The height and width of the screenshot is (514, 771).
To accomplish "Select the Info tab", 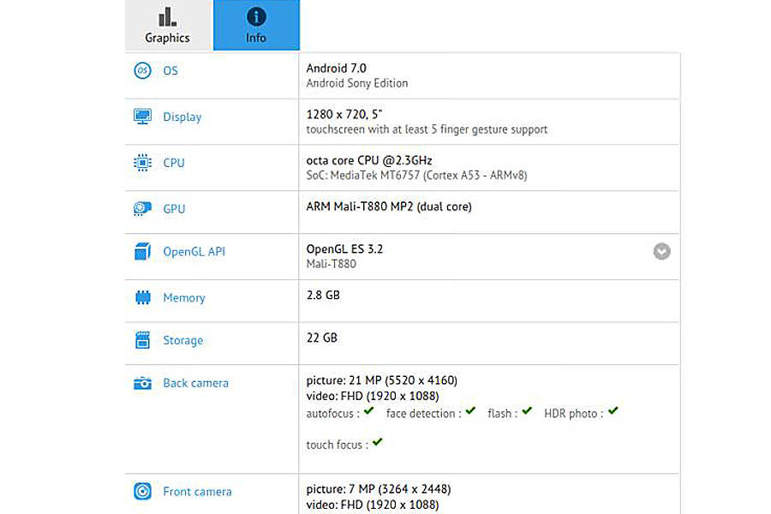I will [256, 26].
